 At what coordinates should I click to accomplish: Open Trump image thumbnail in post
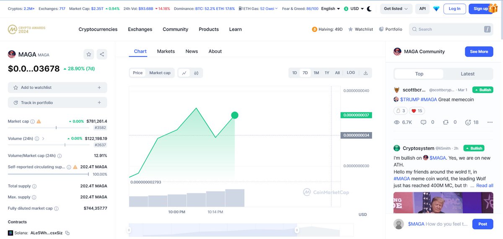[443, 203]
